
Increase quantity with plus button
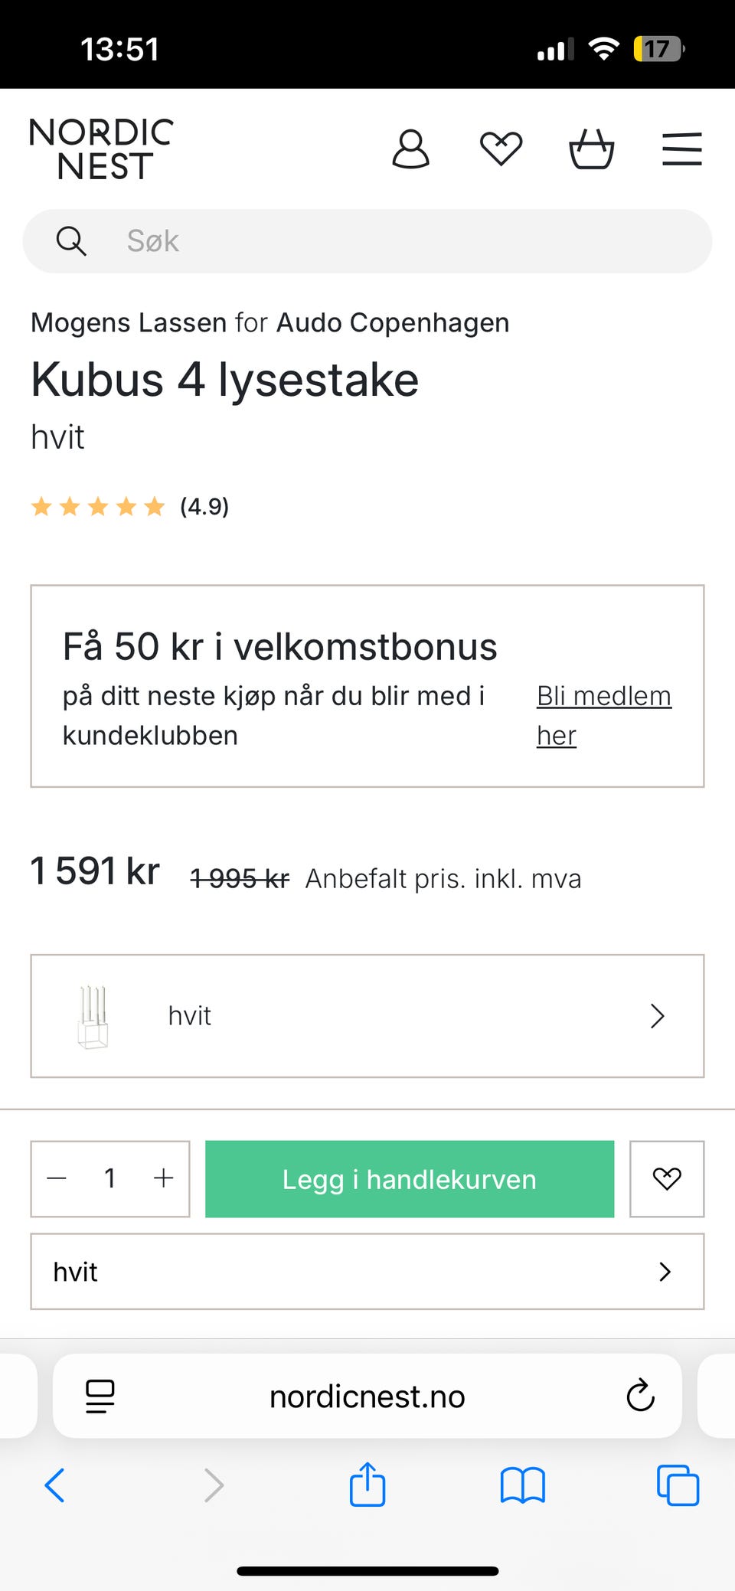(163, 1178)
